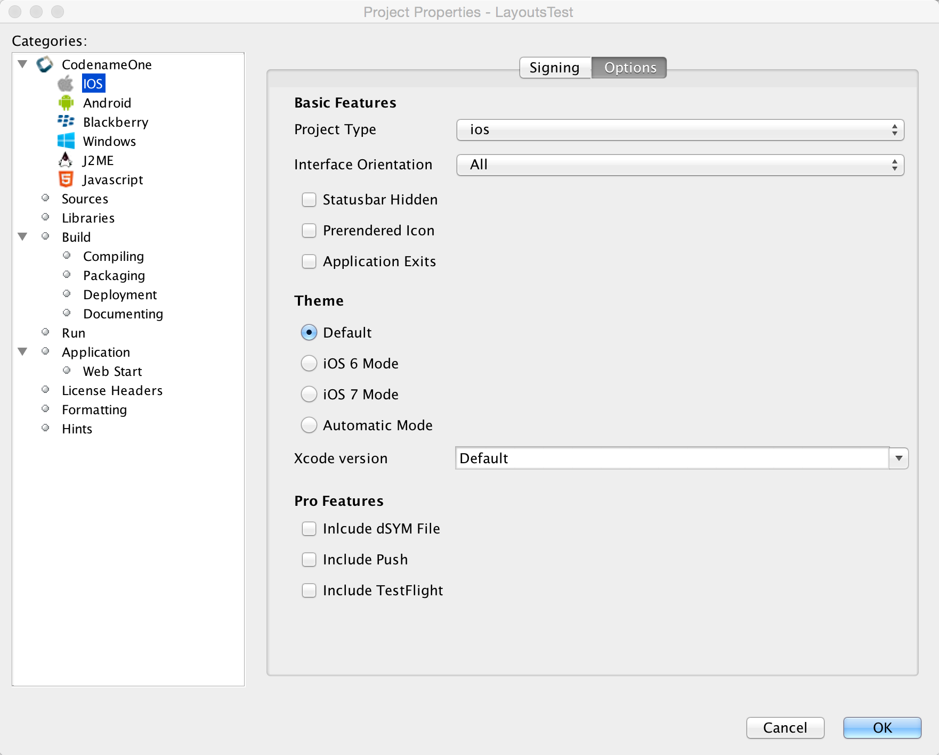Close the Project Properties window
Screen dimensions: 939x755
(16, 12)
